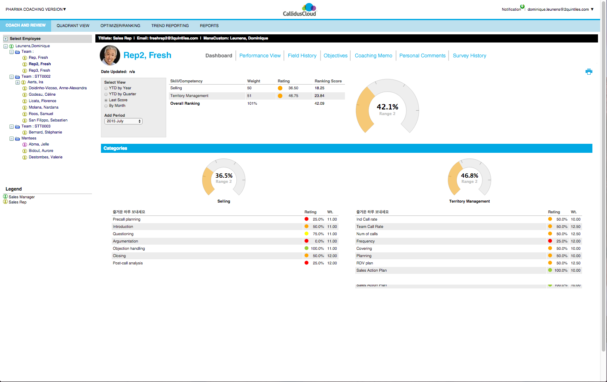
Task: Open the Notification indicator badge
Action: coord(523,7)
